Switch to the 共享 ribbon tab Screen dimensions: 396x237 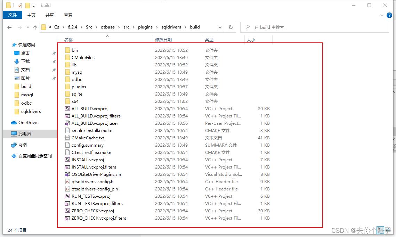pos(49,15)
